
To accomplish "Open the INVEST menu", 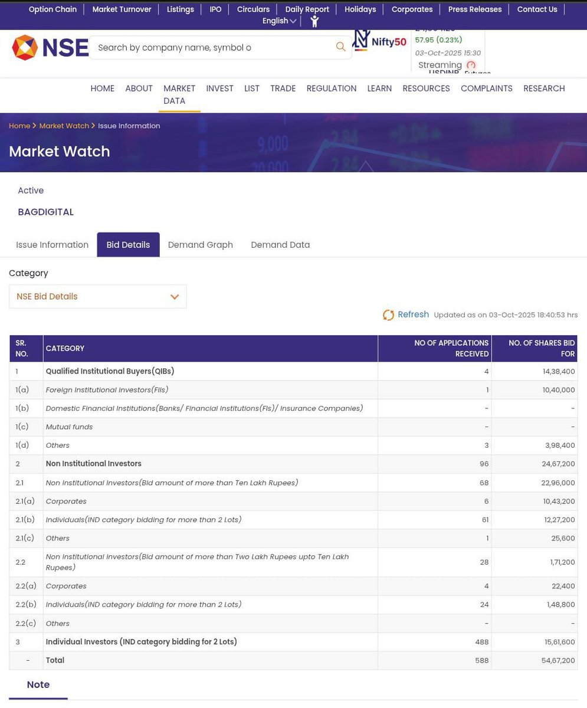I will tap(219, 88).
